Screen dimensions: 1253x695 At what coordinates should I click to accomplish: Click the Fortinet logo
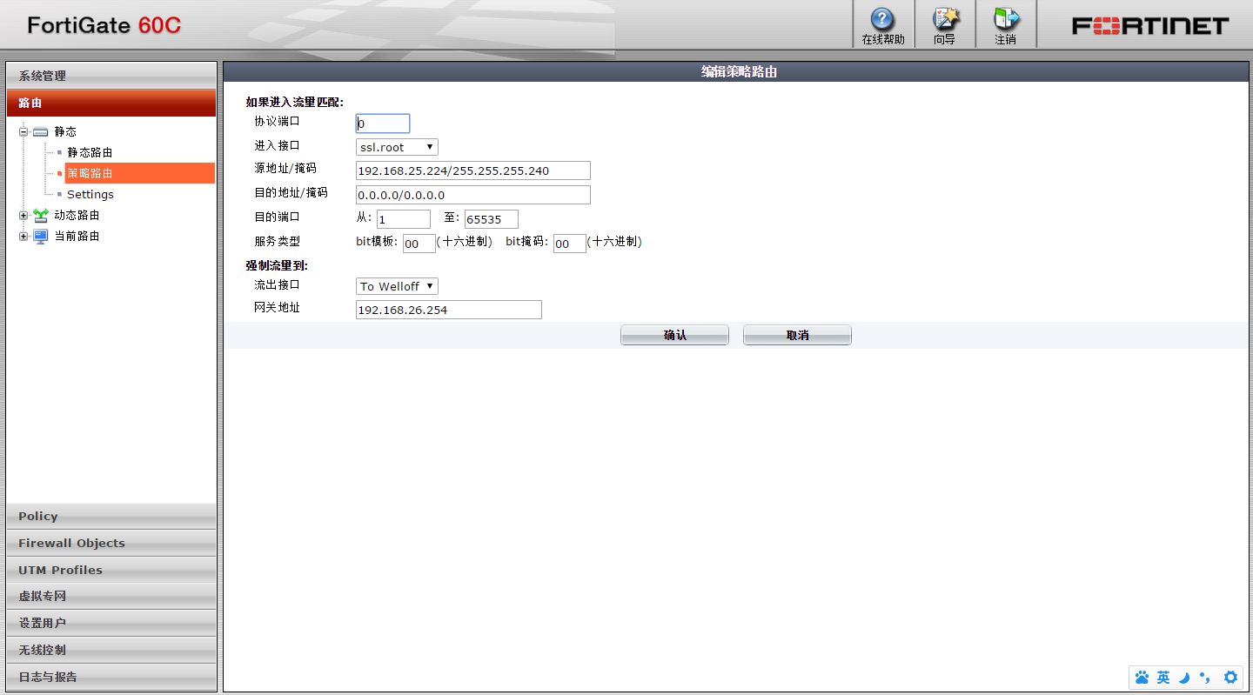1150,25
